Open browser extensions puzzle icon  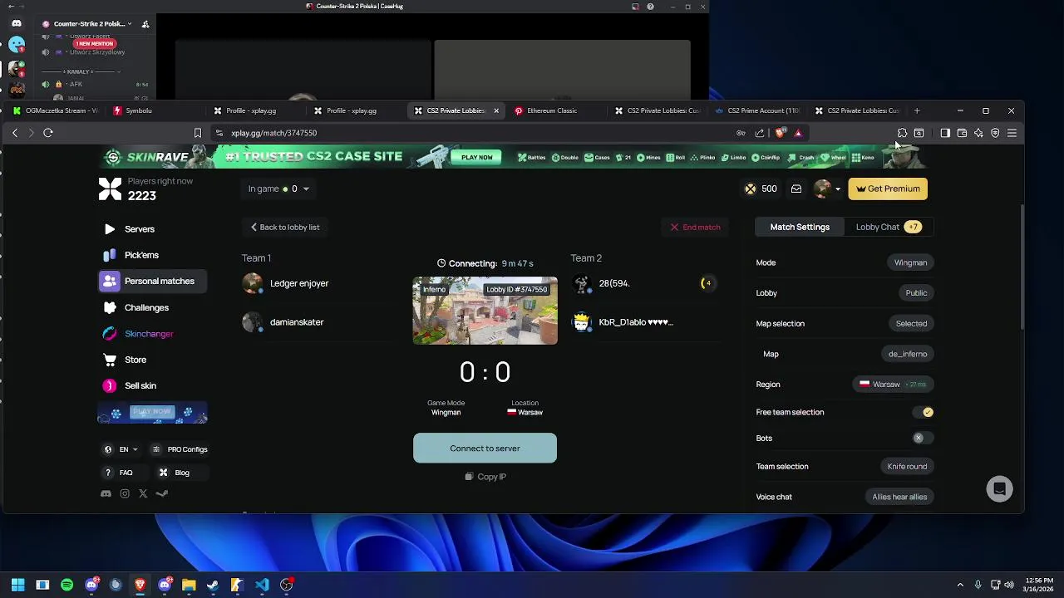pos(902,133)
